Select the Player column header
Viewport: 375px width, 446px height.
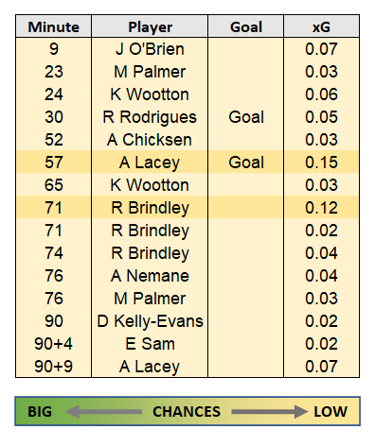(150, 26)
